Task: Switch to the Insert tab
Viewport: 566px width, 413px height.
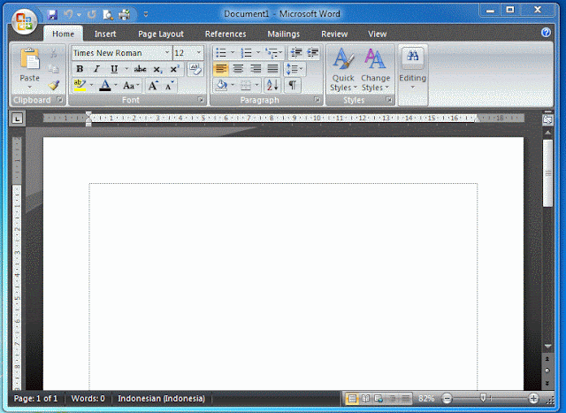Action: 105,34
